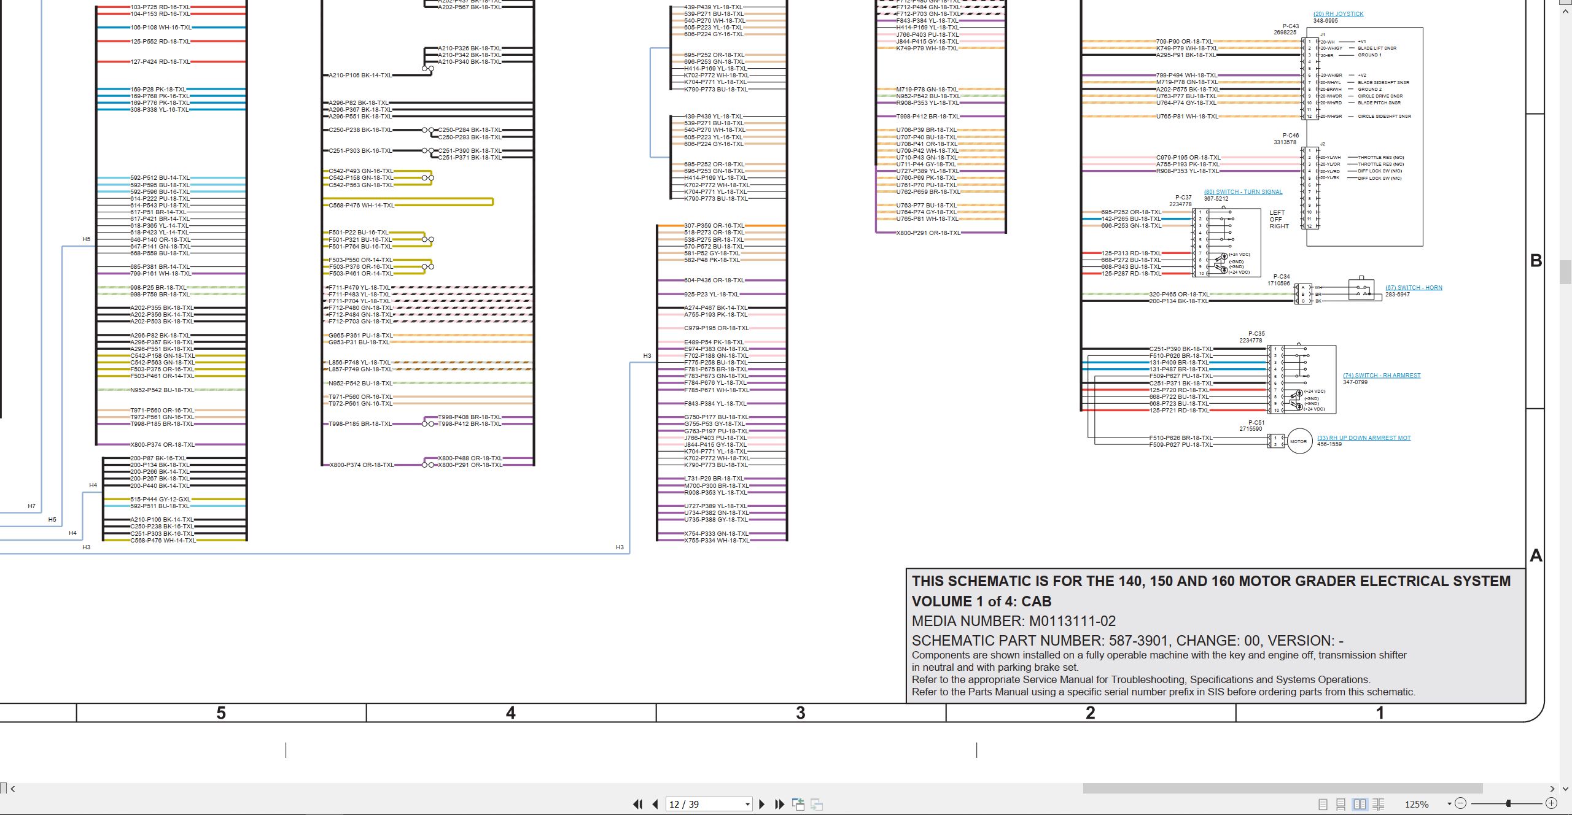Click wire label 709-P90 OR-18-TXL
Image resolution: width=1572 pixels, height=815 pixels.
1185,42
